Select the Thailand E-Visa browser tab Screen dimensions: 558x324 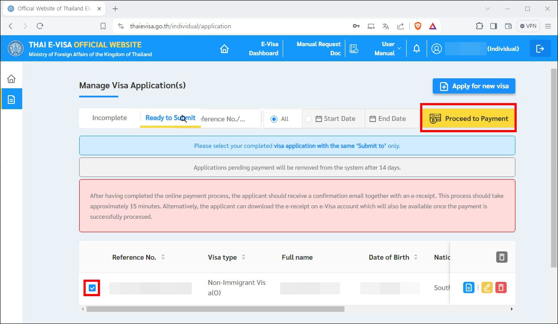(54, 9)
